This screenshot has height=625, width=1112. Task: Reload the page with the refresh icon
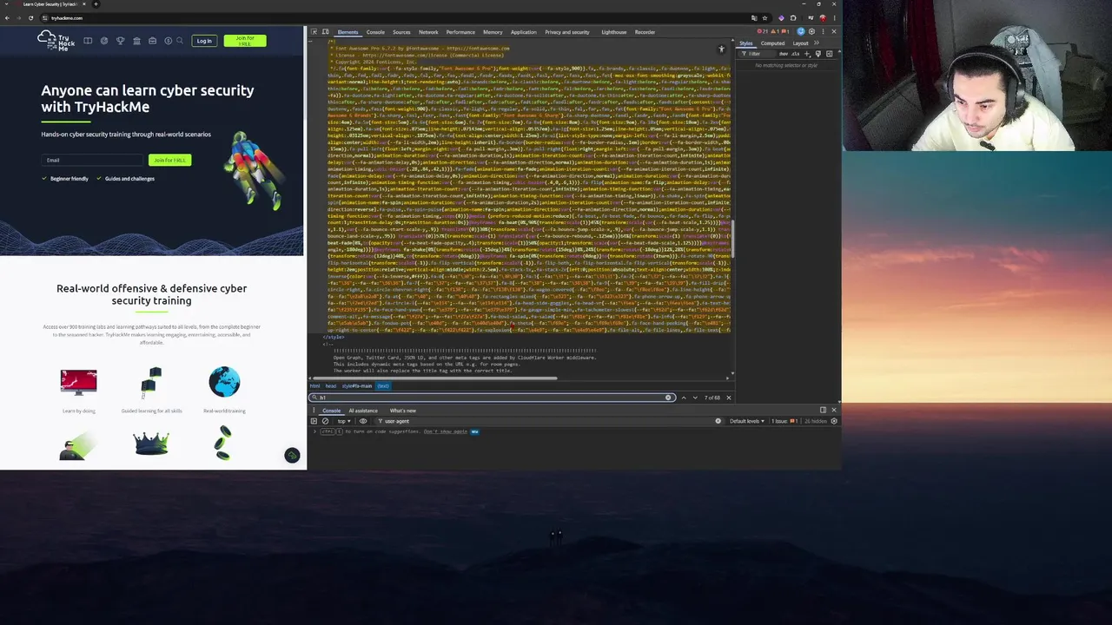pos(30,17)
